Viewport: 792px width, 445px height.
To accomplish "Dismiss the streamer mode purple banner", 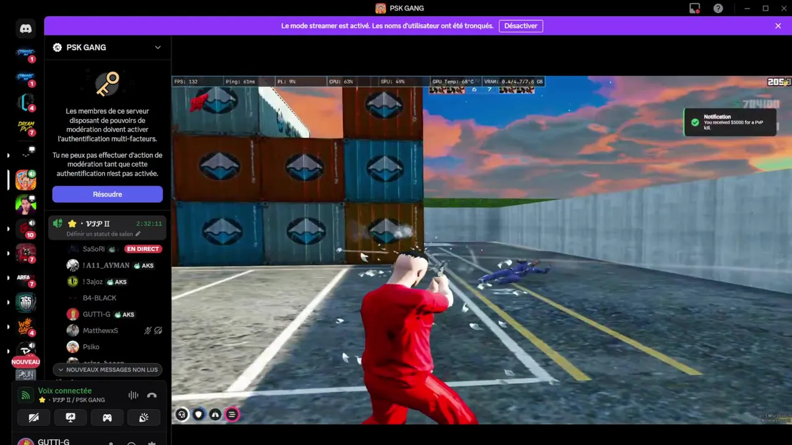I will [x=778, y=26].
